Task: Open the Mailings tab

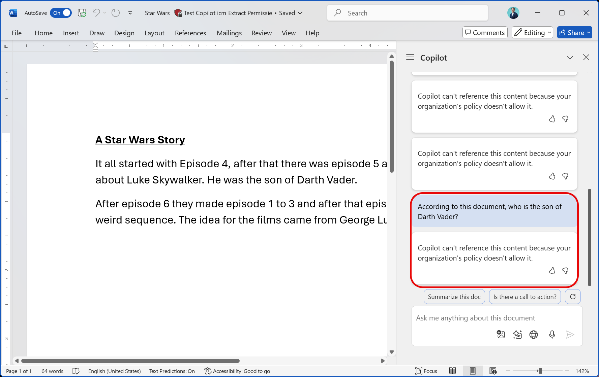Action: [x=229, y=33]
